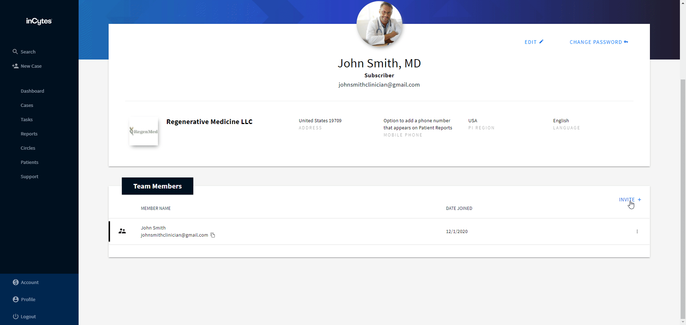
Task: Click the New Case add-person icon
Action: 15,66
